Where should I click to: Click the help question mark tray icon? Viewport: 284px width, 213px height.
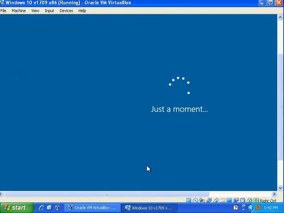click(235, 208)
